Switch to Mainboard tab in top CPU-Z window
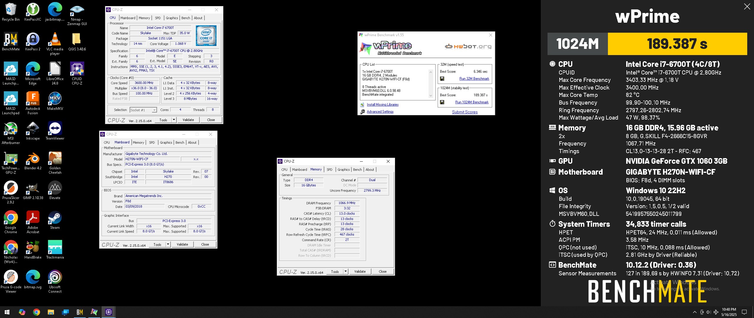 coord(128,18)
